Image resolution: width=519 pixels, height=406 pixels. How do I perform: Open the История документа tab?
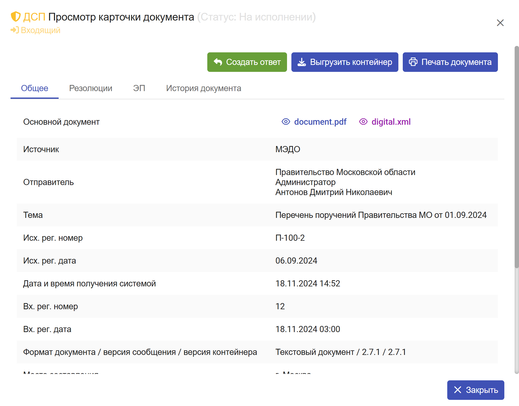(x=203, y=88)
